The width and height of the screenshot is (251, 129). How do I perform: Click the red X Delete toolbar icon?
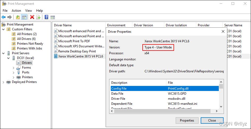coord(32,17)
